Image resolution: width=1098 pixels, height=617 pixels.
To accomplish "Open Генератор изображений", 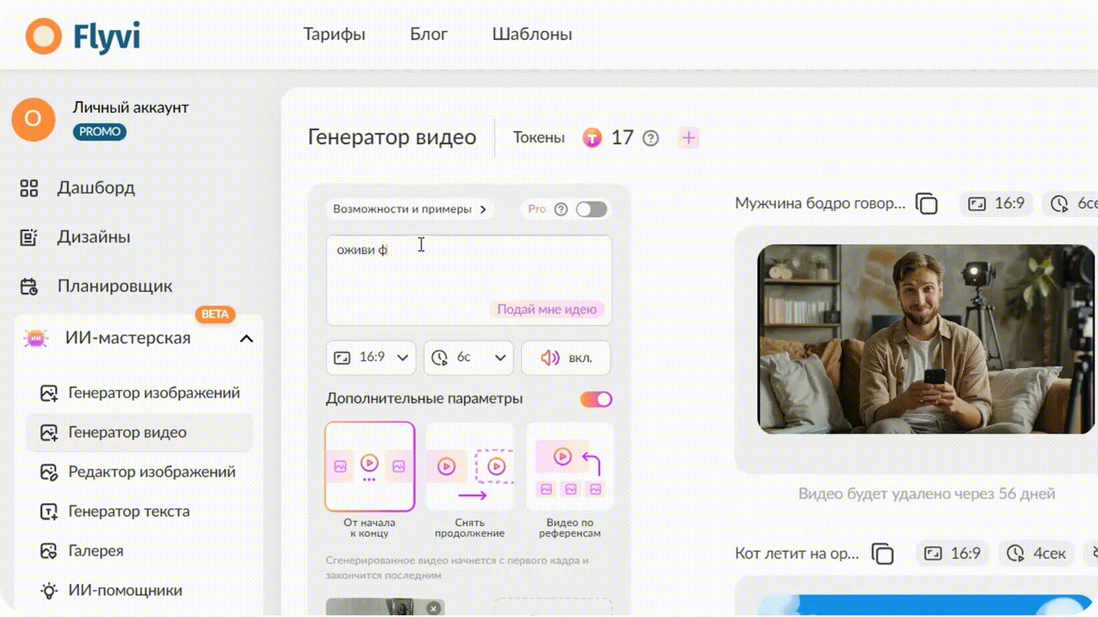I will [140, 393].
